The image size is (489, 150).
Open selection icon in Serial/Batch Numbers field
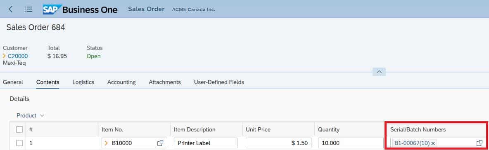pos(480,143)
